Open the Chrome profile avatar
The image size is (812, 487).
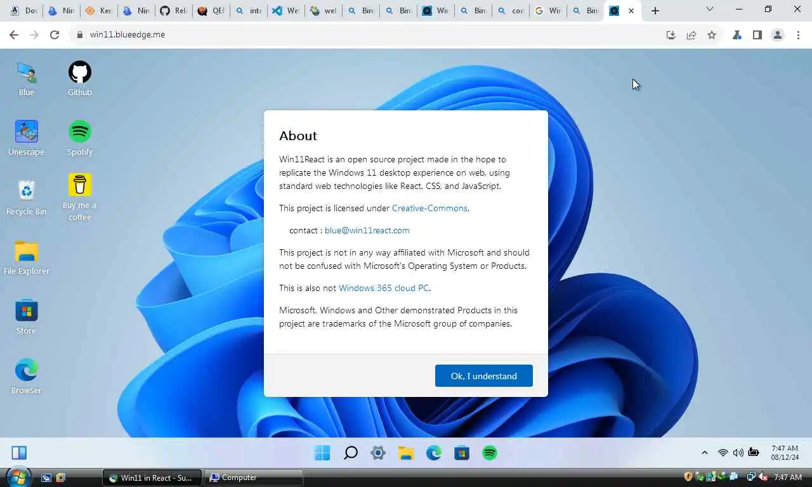778,35
